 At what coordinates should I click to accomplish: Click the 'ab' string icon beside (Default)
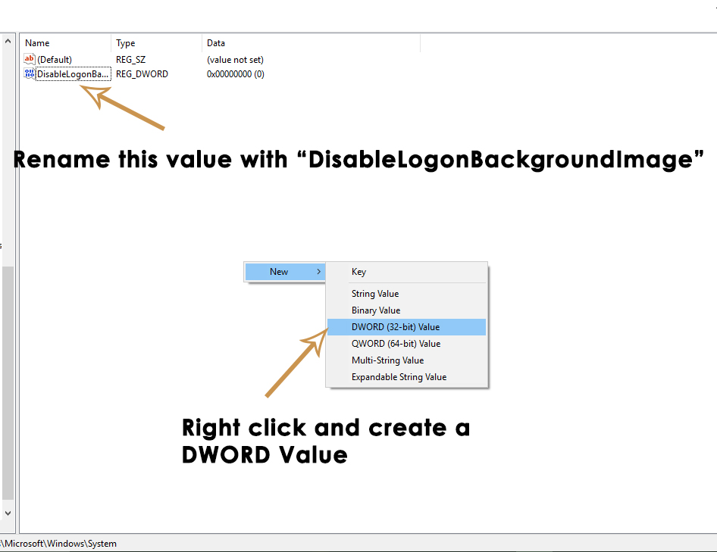(x=29, y=59)
